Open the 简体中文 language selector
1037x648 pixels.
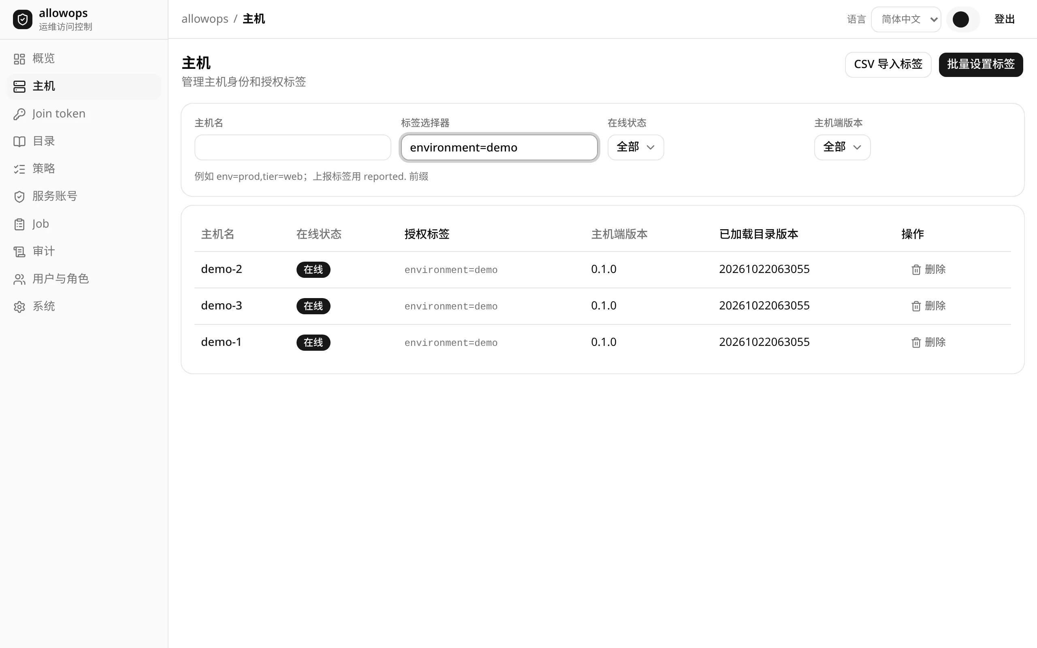906,19
